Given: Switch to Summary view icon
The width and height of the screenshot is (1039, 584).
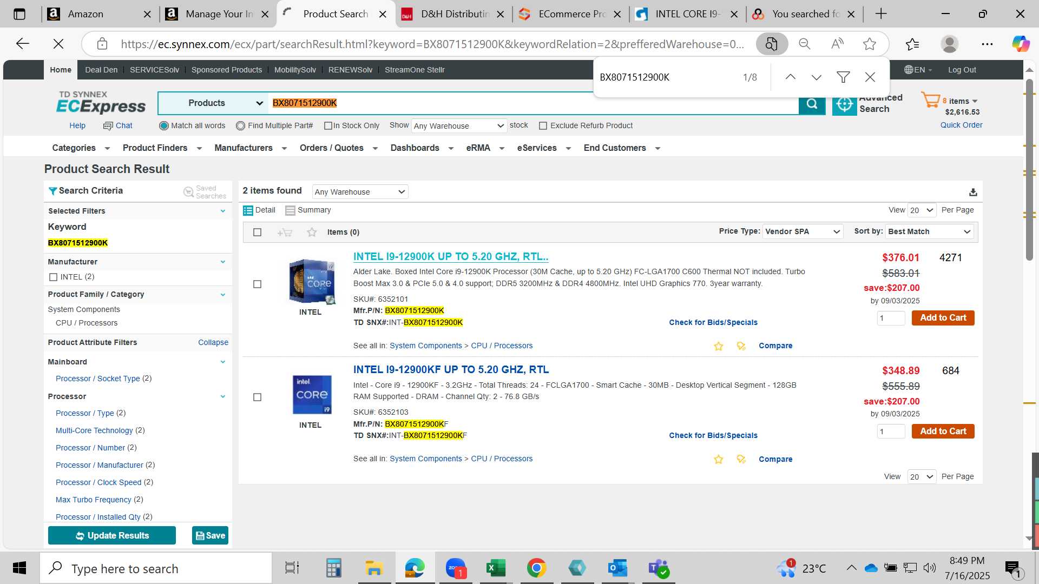Looking at the screenshot, I should tap(290, 210).
